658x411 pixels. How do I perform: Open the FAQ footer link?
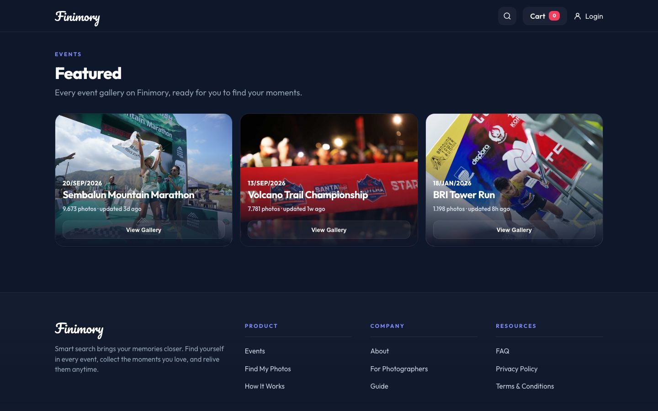[503, 351]
